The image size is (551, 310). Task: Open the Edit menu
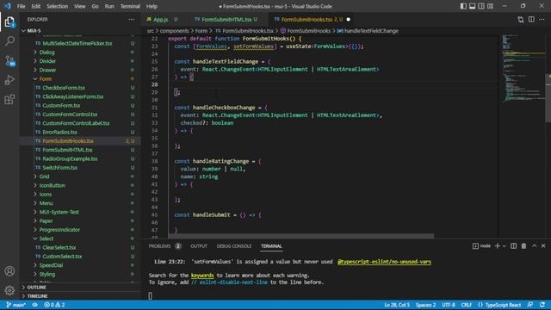pyautogui.click(x=35, y=6)
